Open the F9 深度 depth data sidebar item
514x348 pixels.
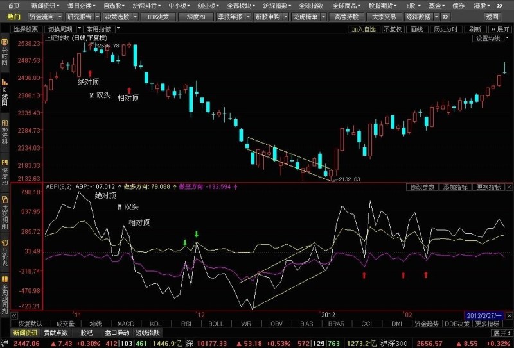4,172
